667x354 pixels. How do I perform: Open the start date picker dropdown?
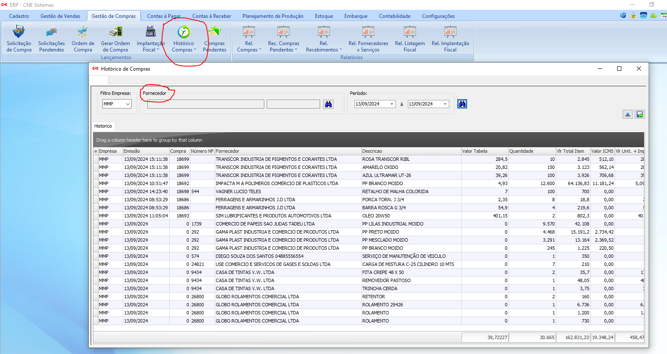[392, 104]
